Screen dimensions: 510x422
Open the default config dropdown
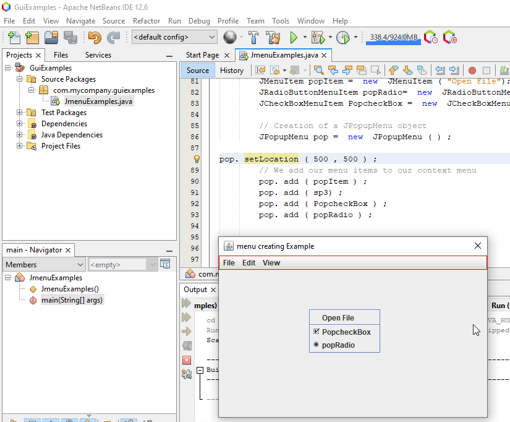[175, 37]
